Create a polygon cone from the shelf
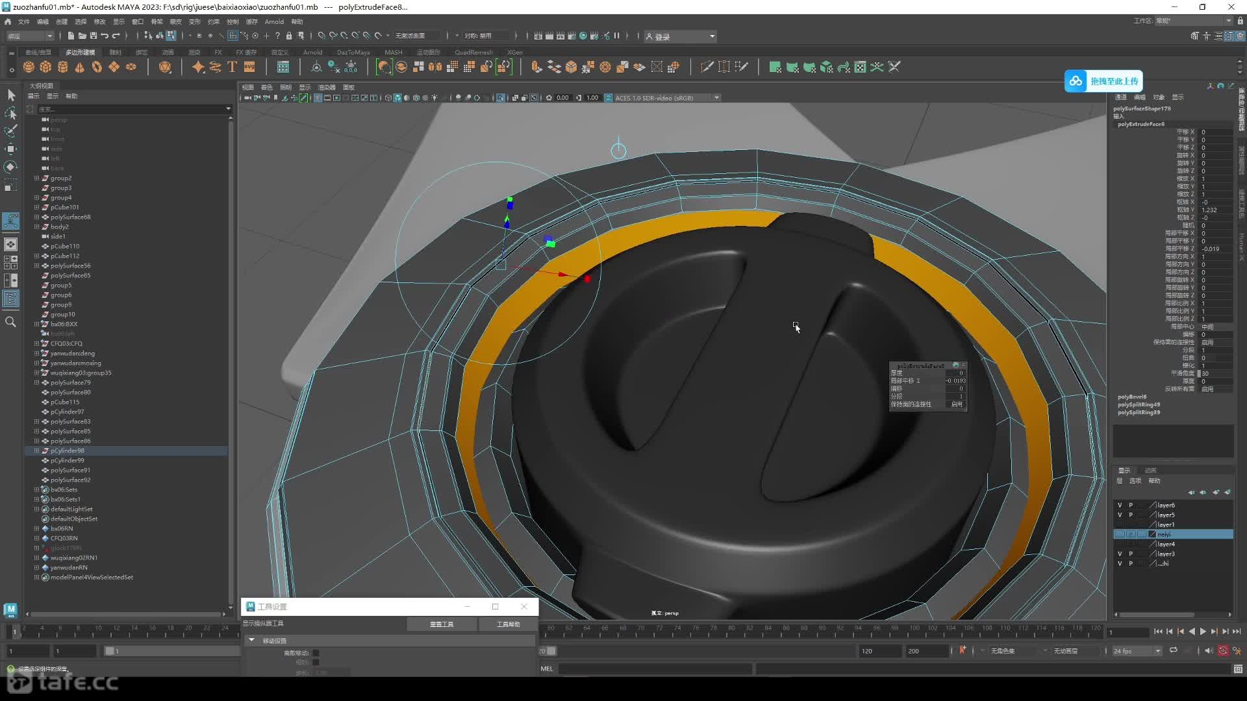 [x=79, y=67]
